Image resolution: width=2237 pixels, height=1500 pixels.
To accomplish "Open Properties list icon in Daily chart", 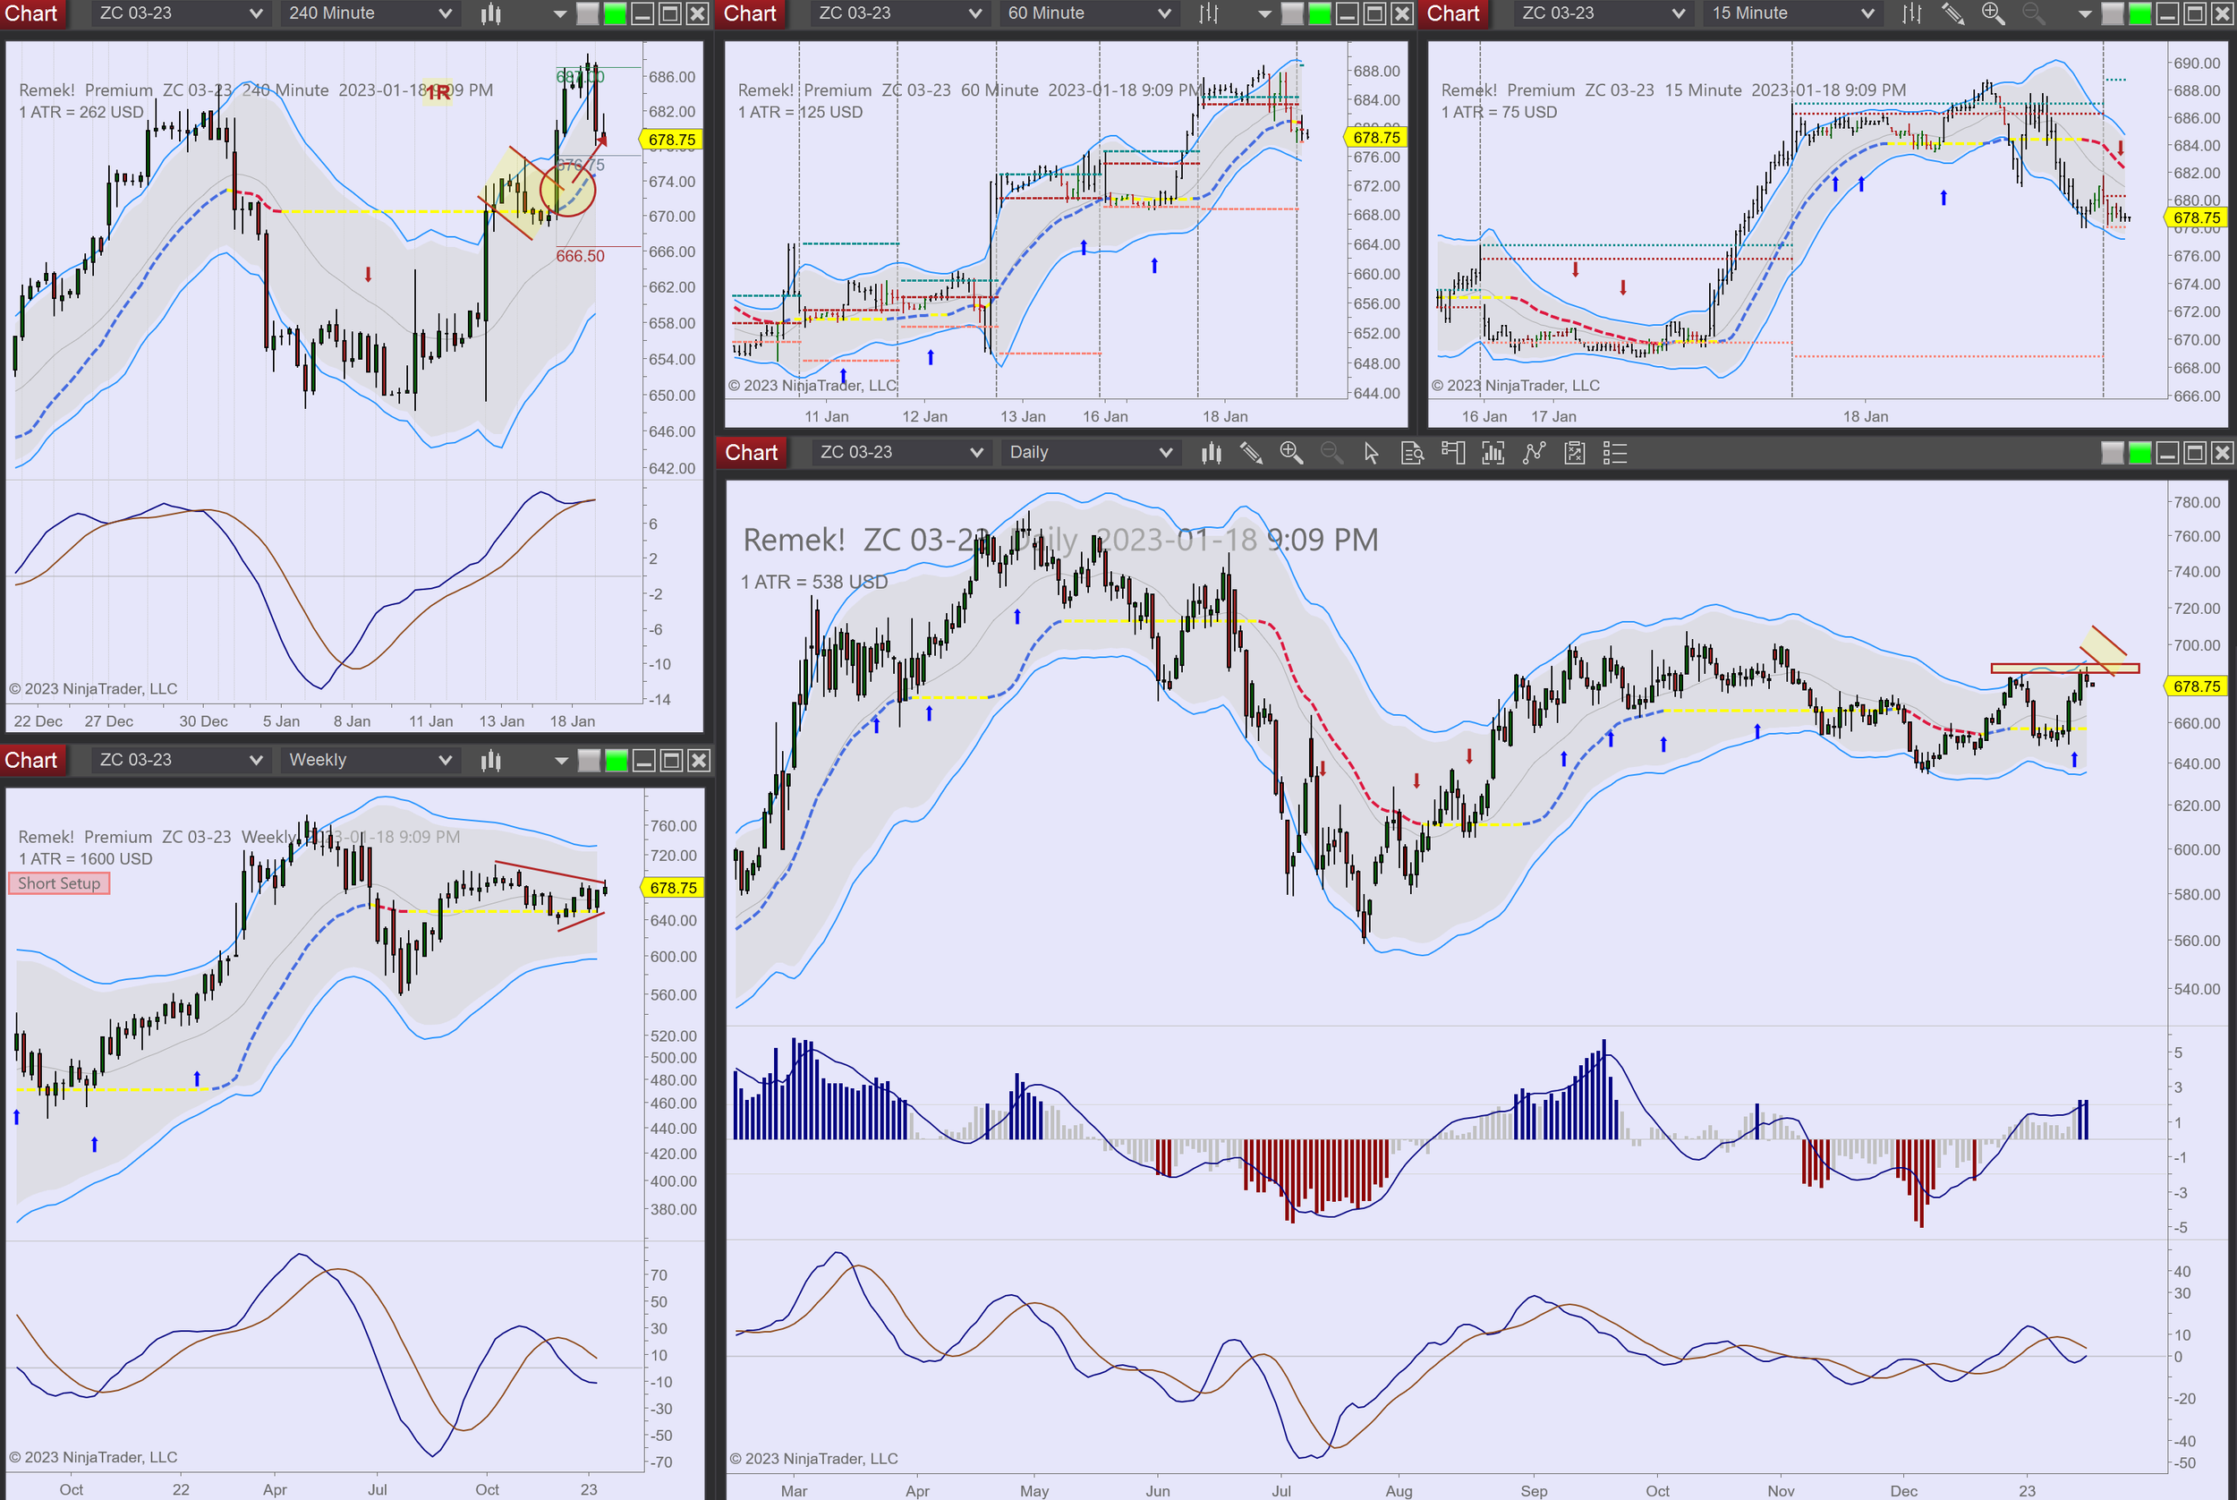I will pyautogui.click(x=1614, y=453).
